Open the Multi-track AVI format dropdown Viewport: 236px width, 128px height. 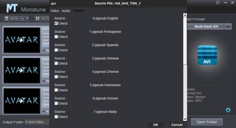pos(228,26)
